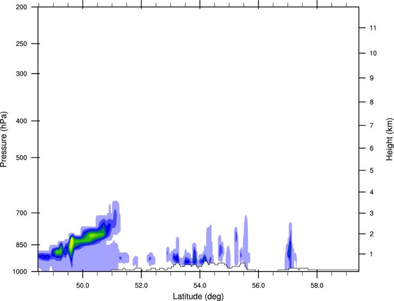Pick the 5 km height label
Image resolution: width=394 pixels, height=301 pixels.
(x=372, y=170)
